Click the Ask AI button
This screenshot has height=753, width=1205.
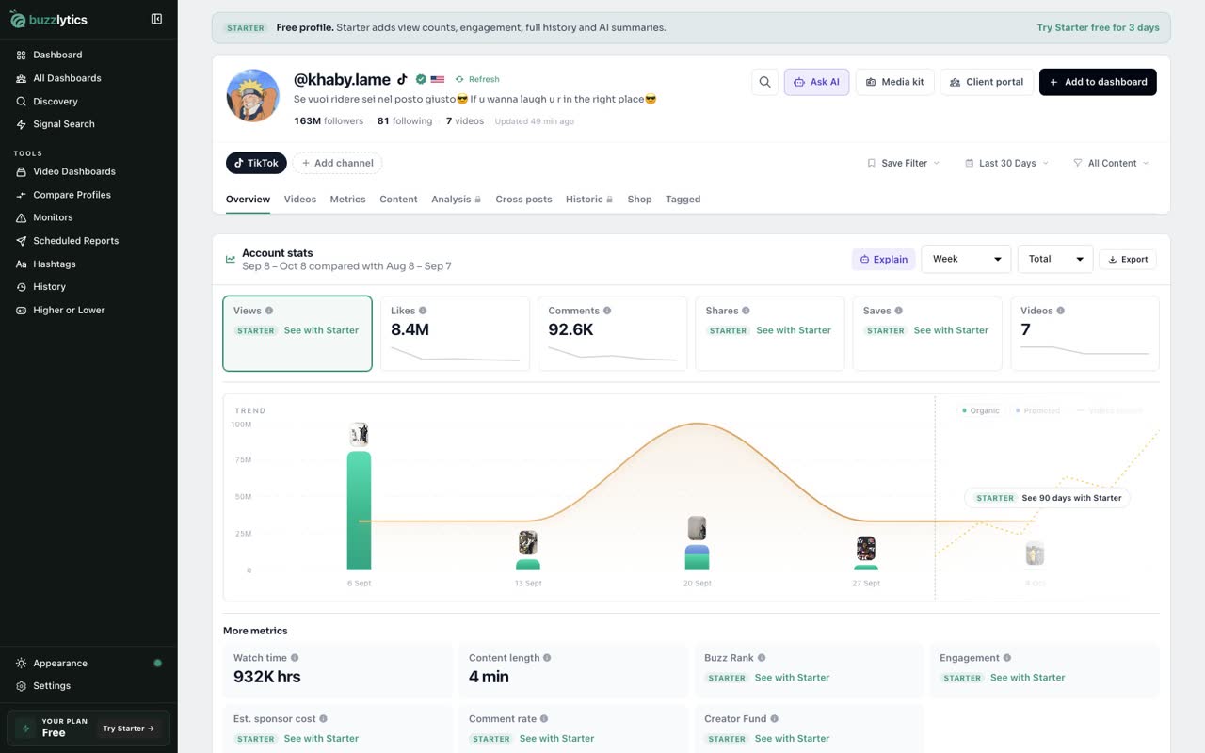click(816, 82)
